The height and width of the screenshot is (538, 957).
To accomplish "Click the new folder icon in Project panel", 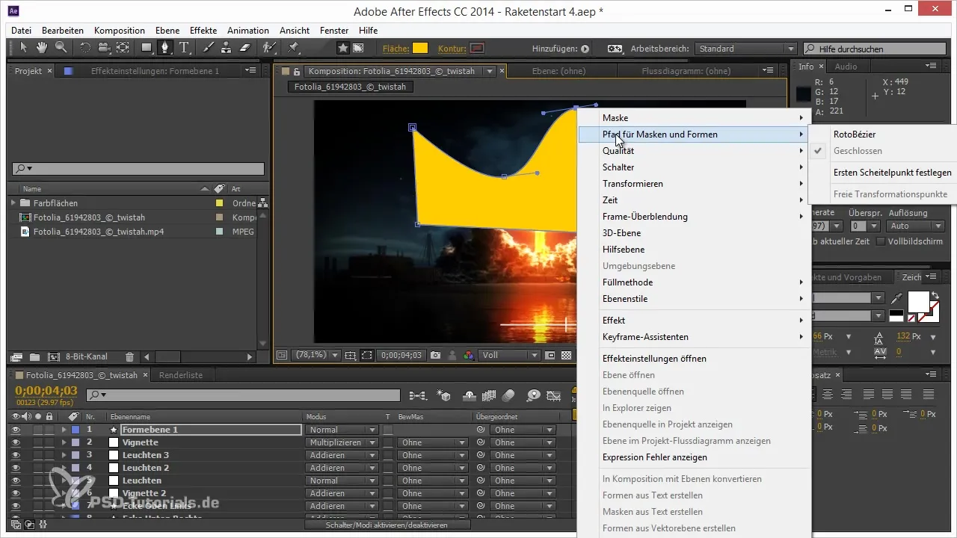I will pos(35,357).
